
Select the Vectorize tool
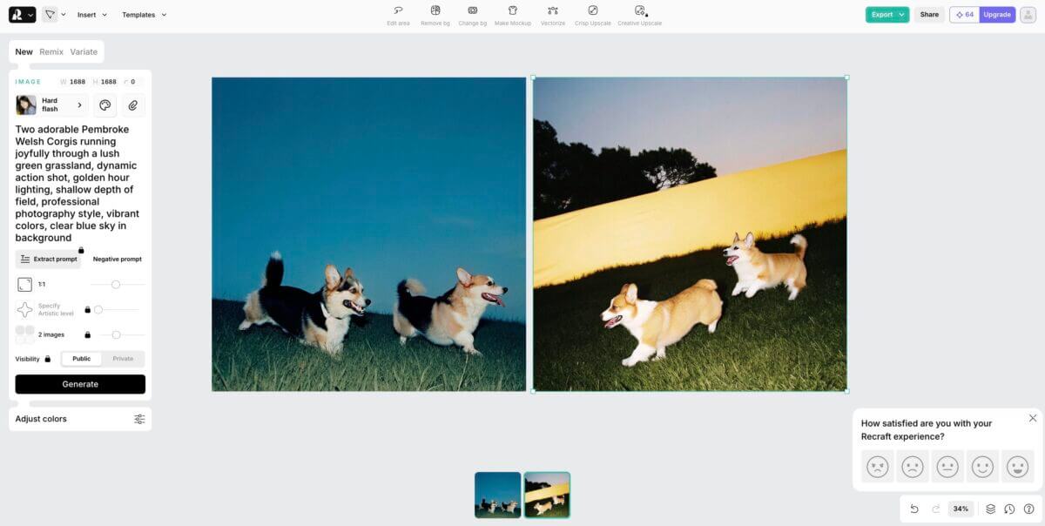pyautogui.click(x=553, y=10)
